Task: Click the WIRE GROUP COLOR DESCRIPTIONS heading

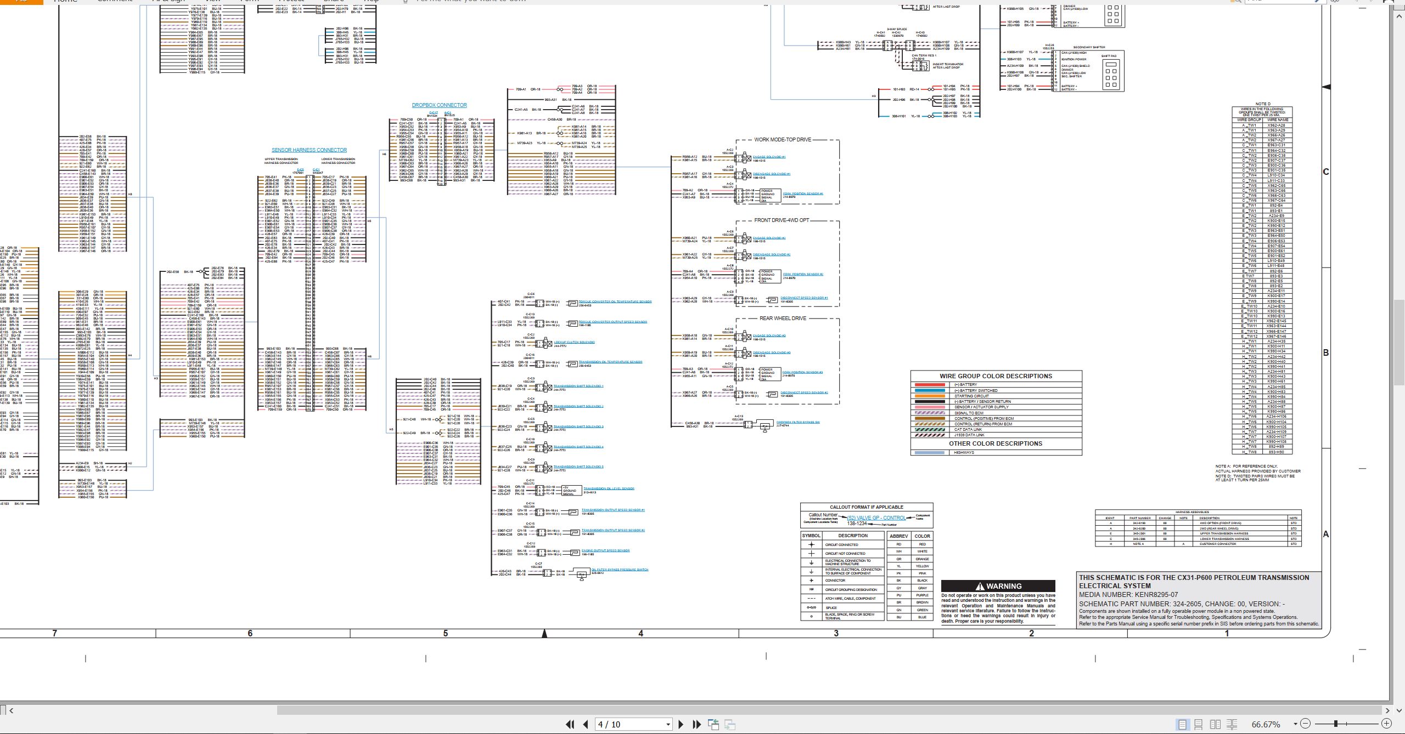Action: (996, 376)
